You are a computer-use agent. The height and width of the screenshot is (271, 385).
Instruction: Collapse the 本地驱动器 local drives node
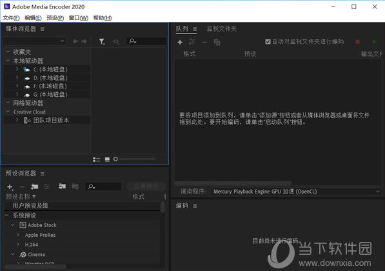coord(8,61)
